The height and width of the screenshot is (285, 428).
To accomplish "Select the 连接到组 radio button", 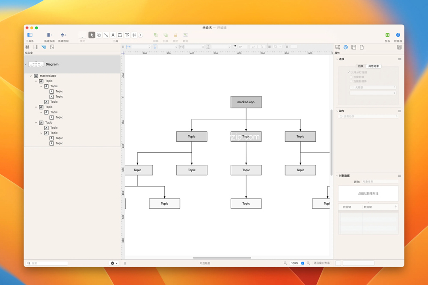I will coord(351,77).
